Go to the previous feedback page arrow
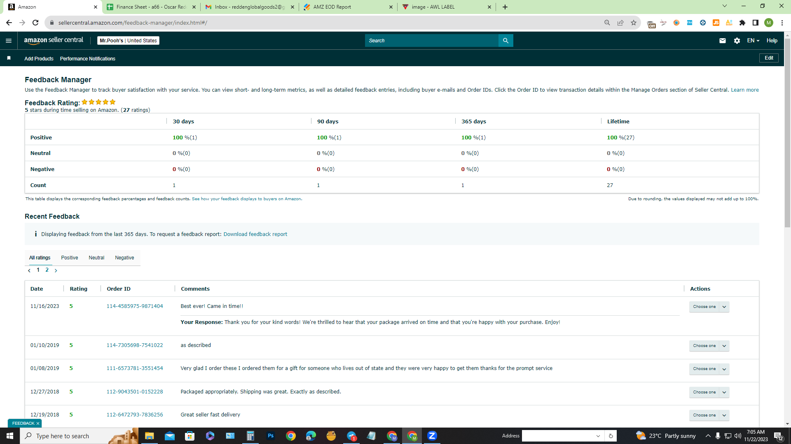791x444 pixels. pos(29,271)
